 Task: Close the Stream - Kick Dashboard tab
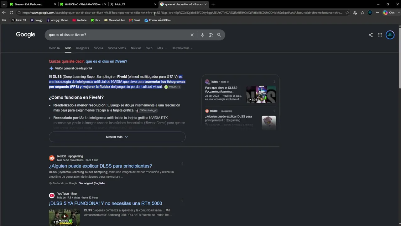[x=55, y=4]
